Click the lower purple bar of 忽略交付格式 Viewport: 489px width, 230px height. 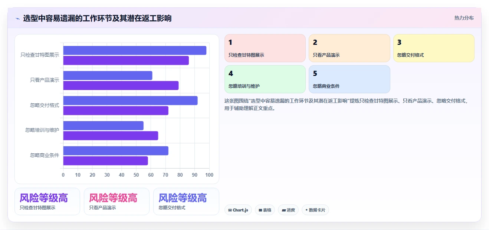click(x=116, y=110)
